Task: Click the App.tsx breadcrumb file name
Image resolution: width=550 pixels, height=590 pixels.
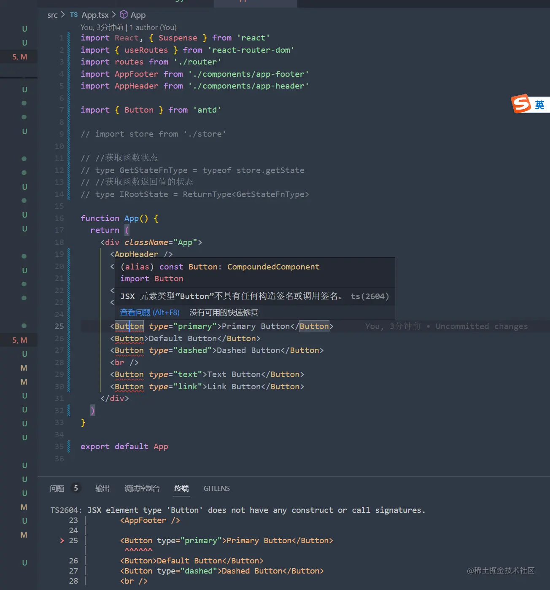Action: [95, 15]
